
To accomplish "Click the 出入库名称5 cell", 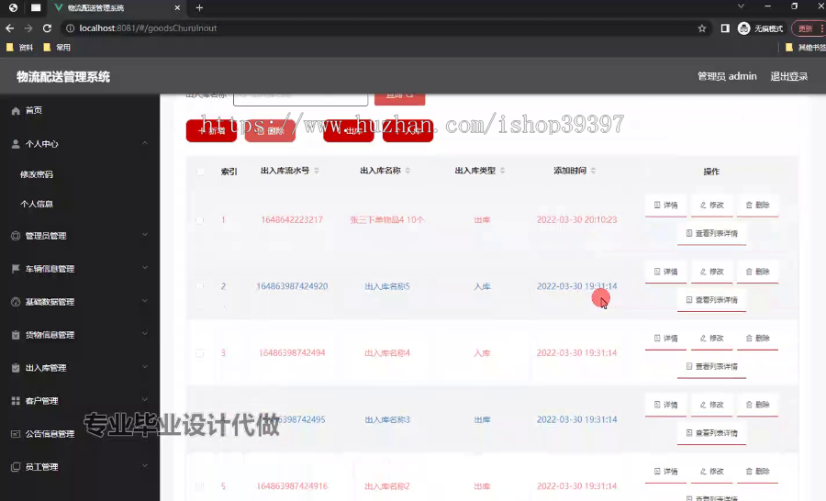I will pos(387,286).
